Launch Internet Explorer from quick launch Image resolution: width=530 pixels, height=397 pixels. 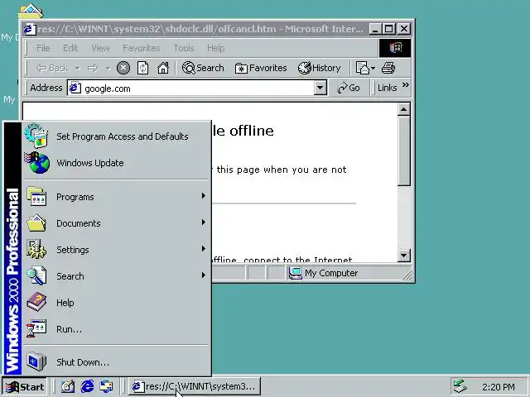[x=87, y=386]
